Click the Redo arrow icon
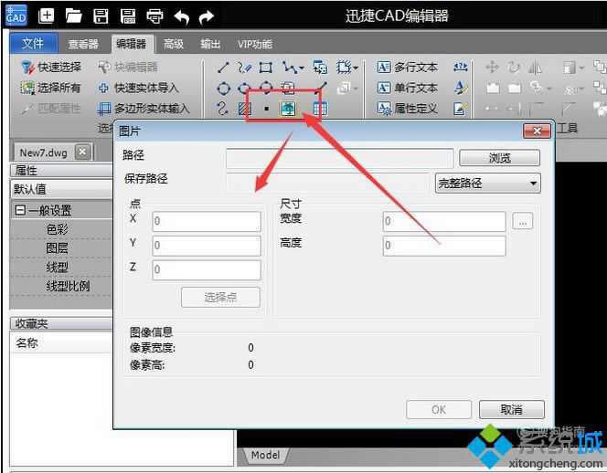607x473 pixels. coord(207,16)
